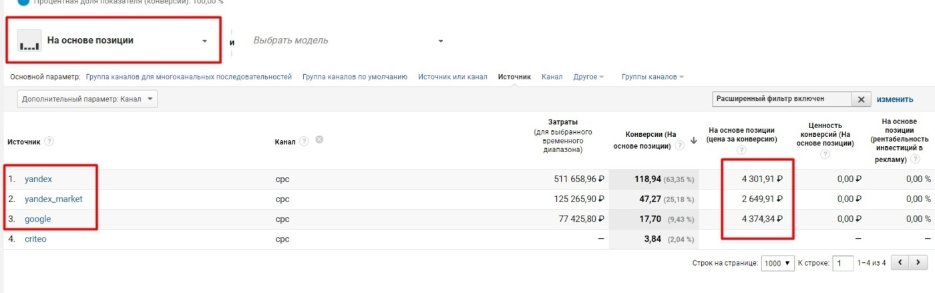935x293 pixels.
Task: Click sort arrow in Конверсии column
Action: (694, 140)
